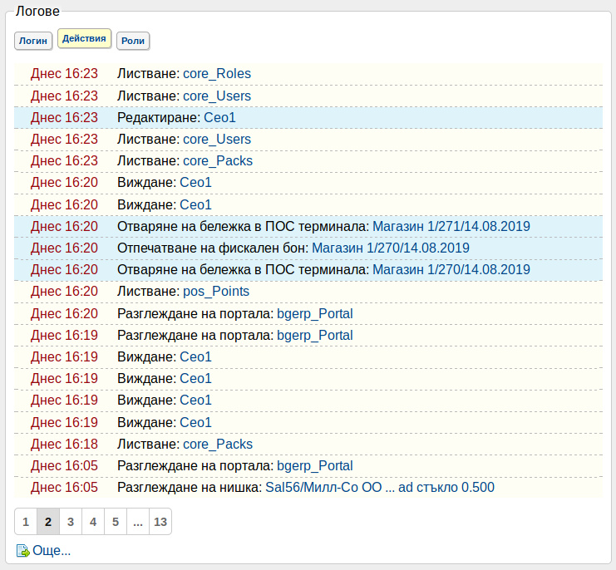Viewport: 616px width, 570px height.
Task: Open thread link Sal56/Милл-Со ОО
Action: (380, 487)
